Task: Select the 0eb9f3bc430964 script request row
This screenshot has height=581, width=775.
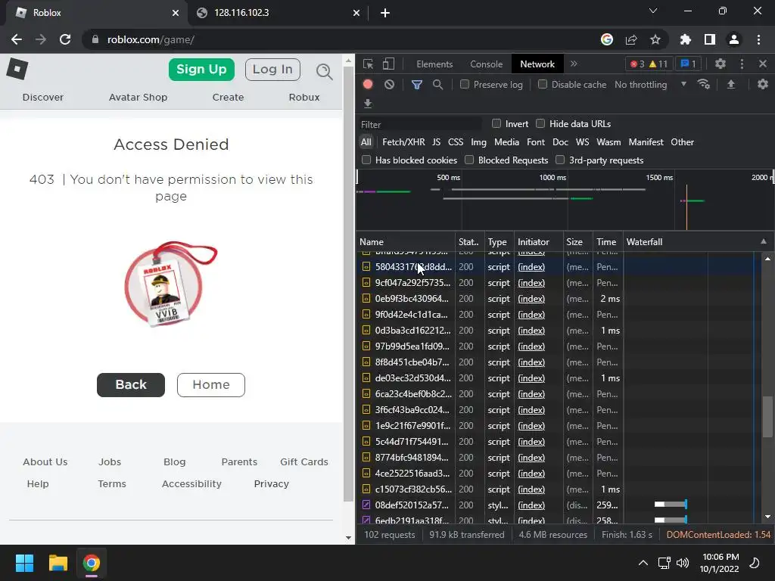Action: [559, 298]
